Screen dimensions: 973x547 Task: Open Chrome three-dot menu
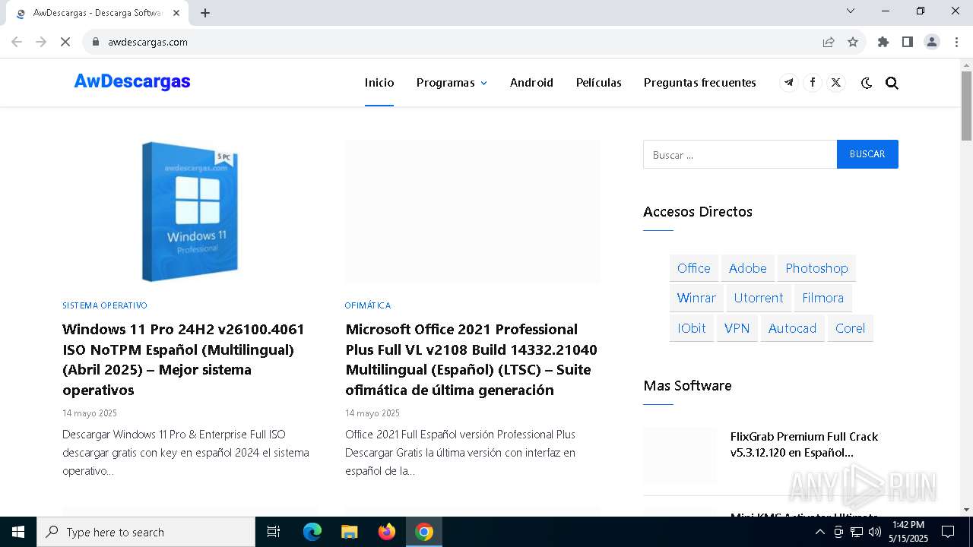[x=956, y=42]
